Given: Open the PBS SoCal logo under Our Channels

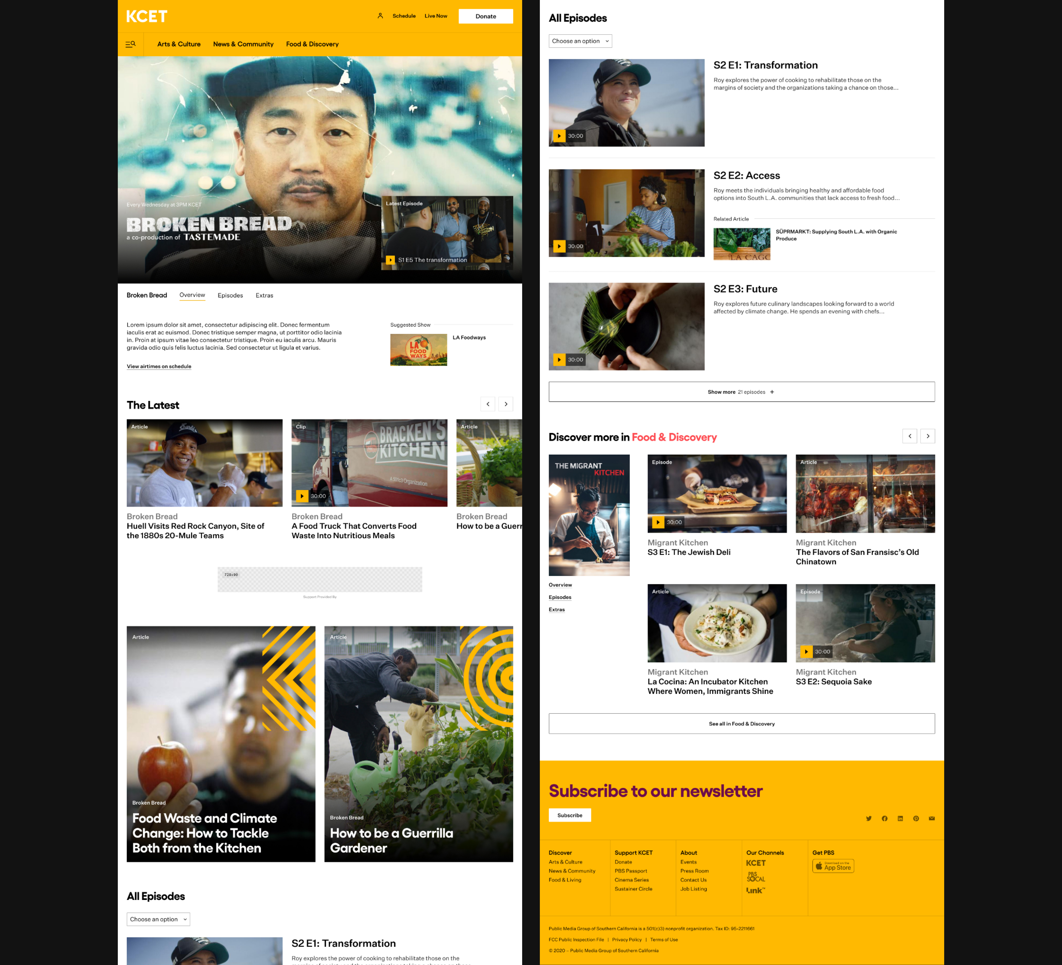Looking at the screenshot, I should click(756, 877).
